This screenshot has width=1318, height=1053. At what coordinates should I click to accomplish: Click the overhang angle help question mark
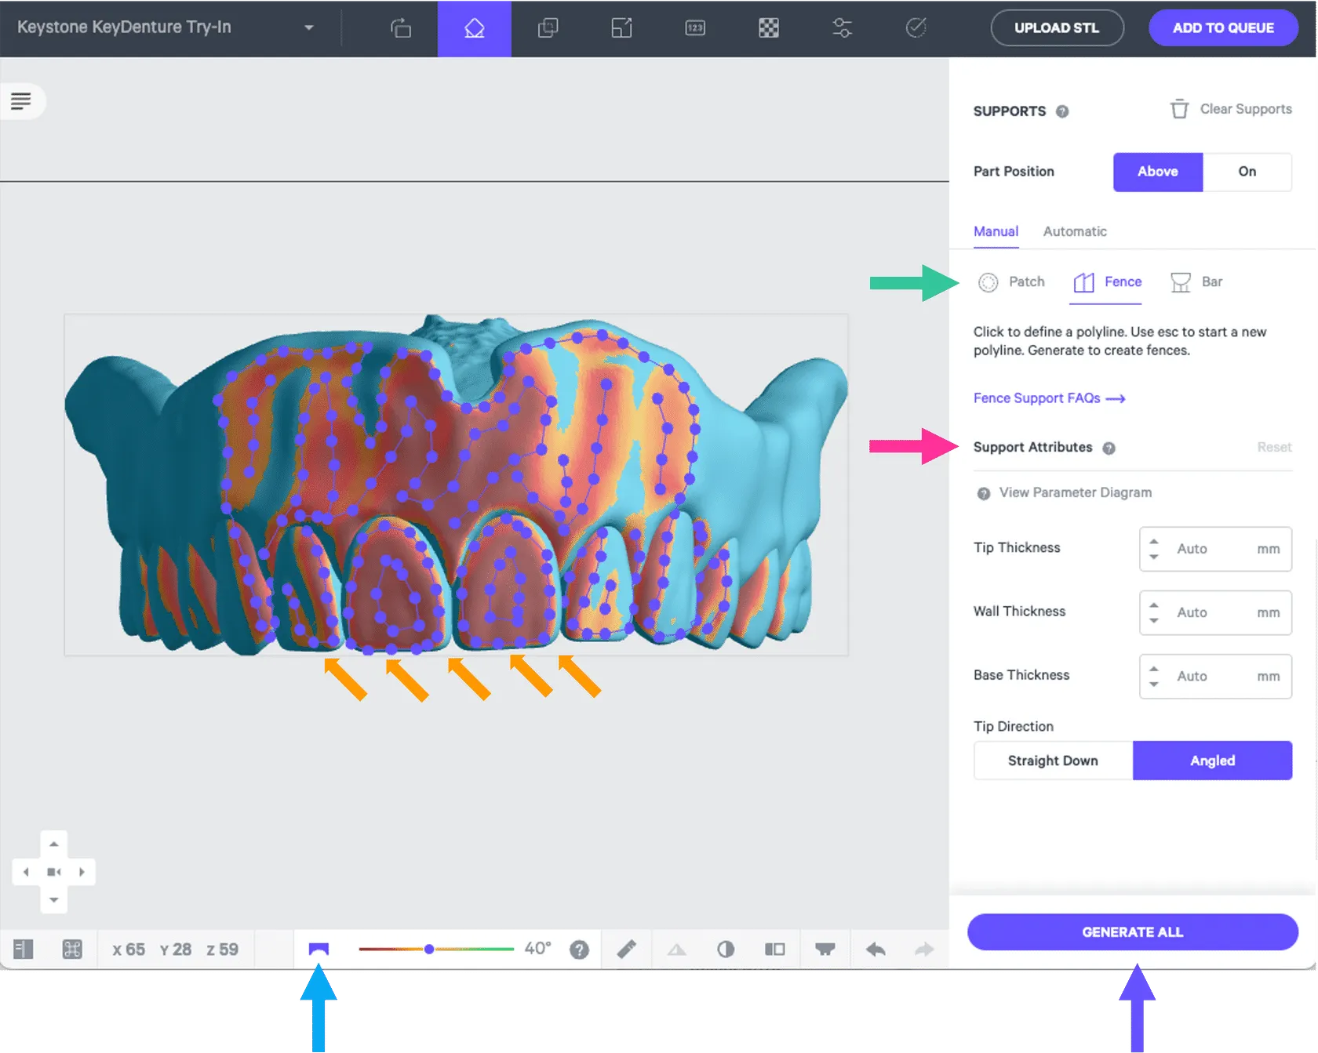[x=579, y=950]
